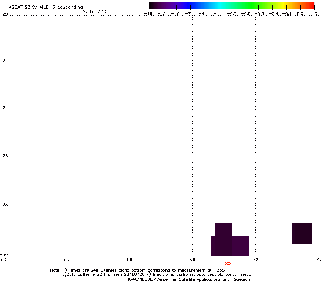Click the color scale label '0.0'
This screenshot has width=322, height=282.
tap(300, 14)
